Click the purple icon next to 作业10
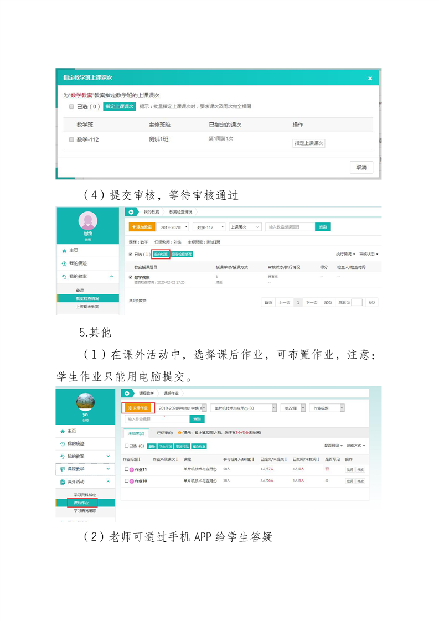Image resolution: width=439 pixels, height=621 pixels. [x=131, y=482]
